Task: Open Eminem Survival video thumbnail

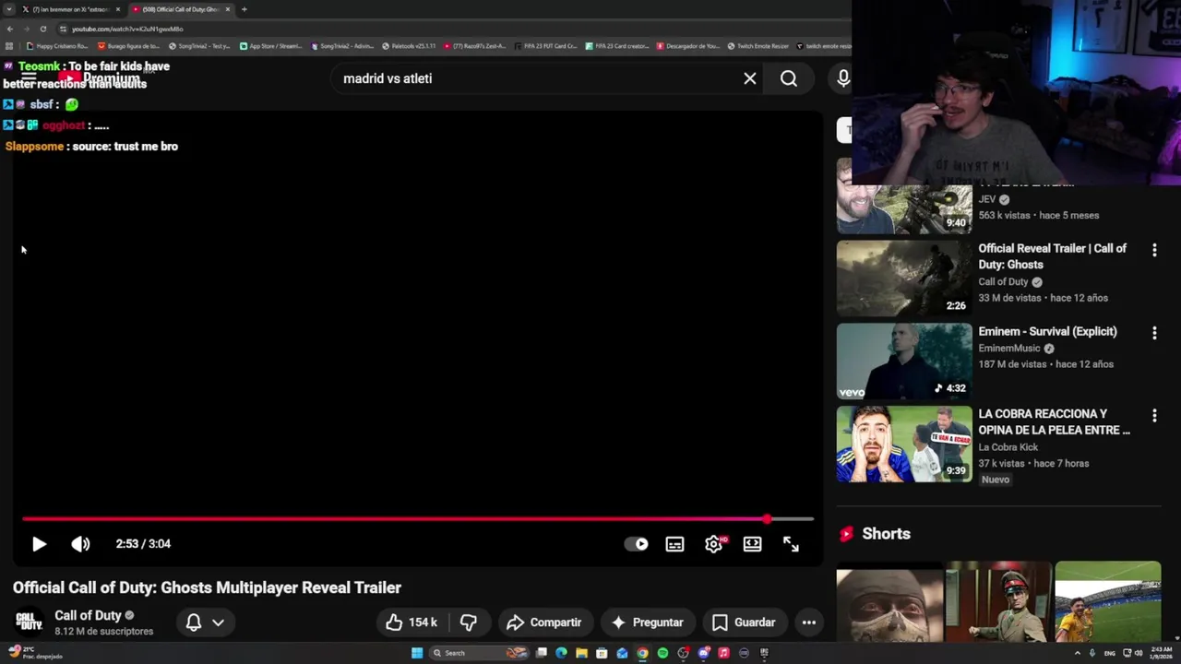Action: 904,361
